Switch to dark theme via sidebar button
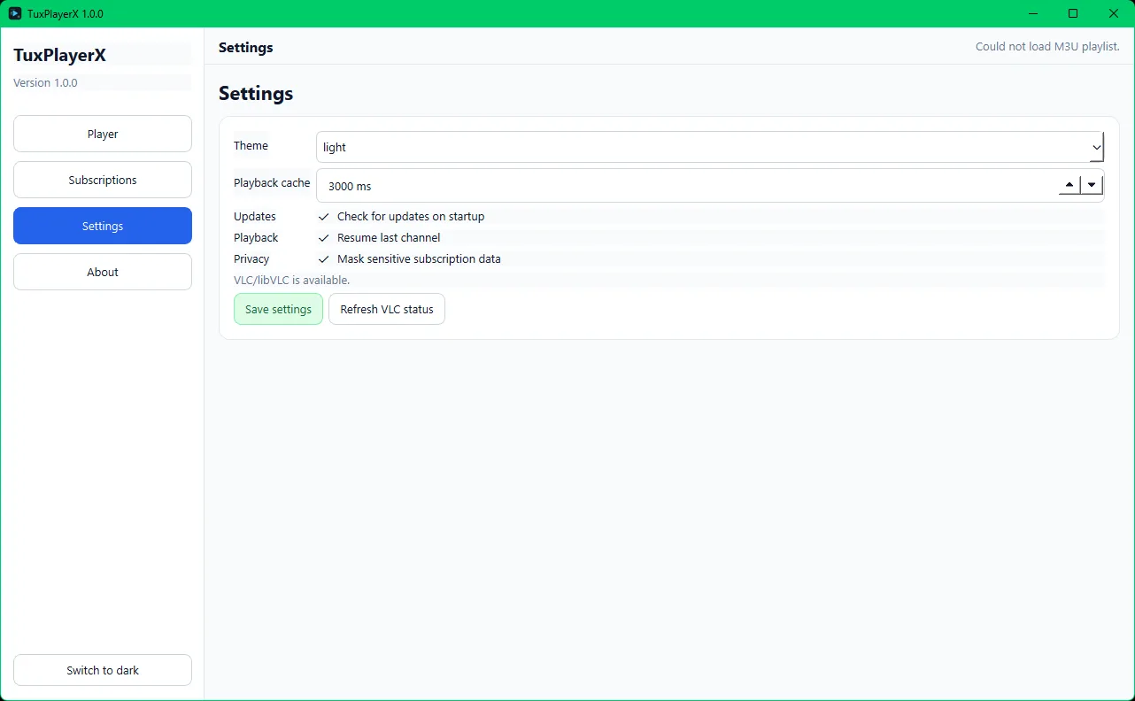The height and width of the screenshot is (701, 1135). point(103,670)
